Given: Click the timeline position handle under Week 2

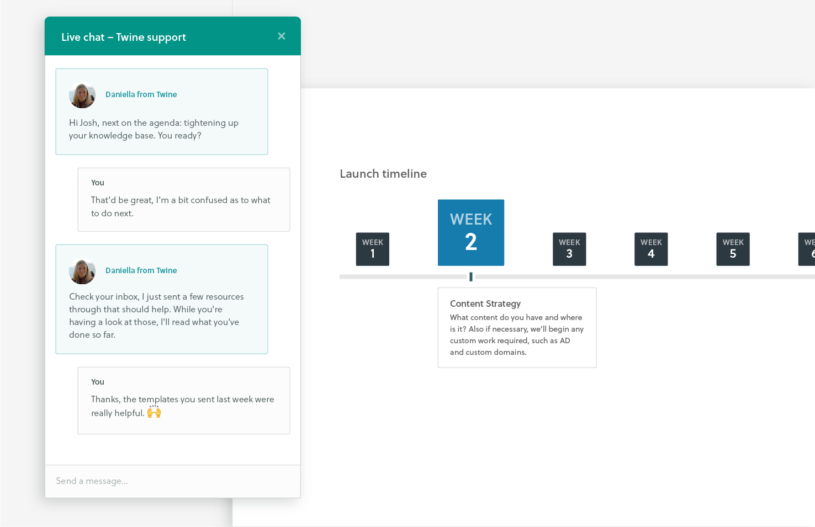Looking at the screenshot, I should (471, 277).
